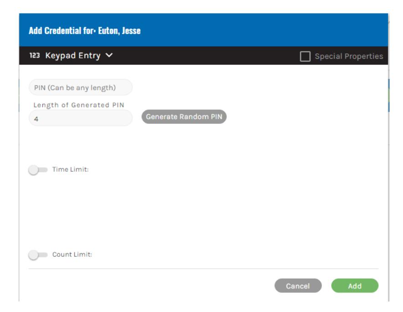Click the Add Credential for Euton, Jesse title
Viewport: 403px width, 312px height.
[x=85, y=31]
